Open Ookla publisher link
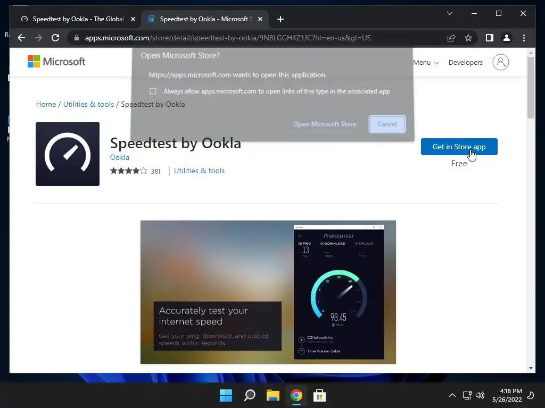This screenshot has width=545, height=408. (120, 157)
